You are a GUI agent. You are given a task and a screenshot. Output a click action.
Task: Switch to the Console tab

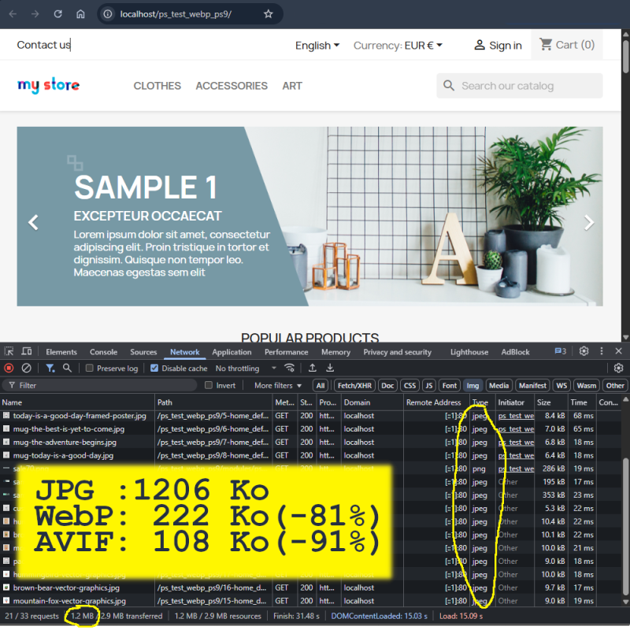pyautogui.click(x=103, y=352)
